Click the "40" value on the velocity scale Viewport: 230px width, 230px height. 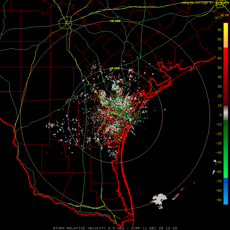tap(220, 77)
